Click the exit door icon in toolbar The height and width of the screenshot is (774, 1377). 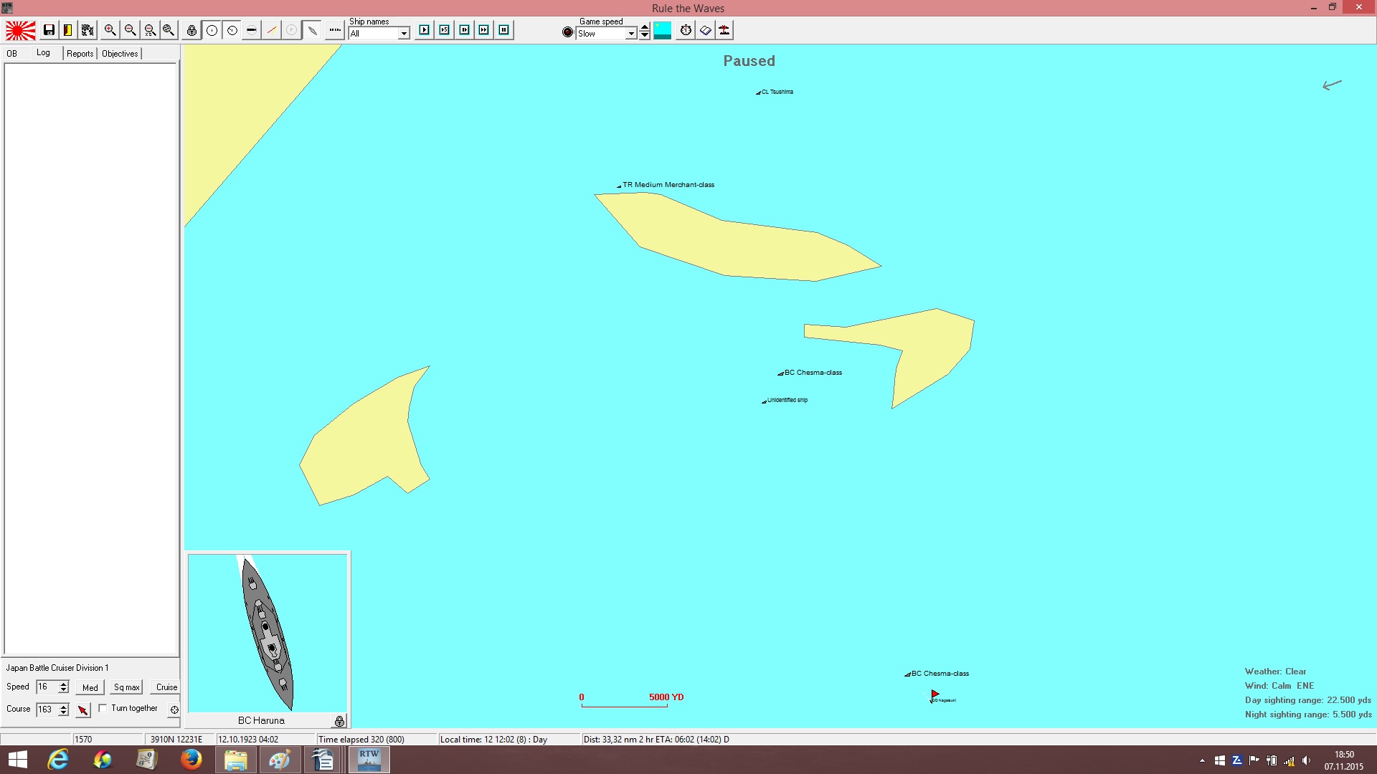pos(67,30)
